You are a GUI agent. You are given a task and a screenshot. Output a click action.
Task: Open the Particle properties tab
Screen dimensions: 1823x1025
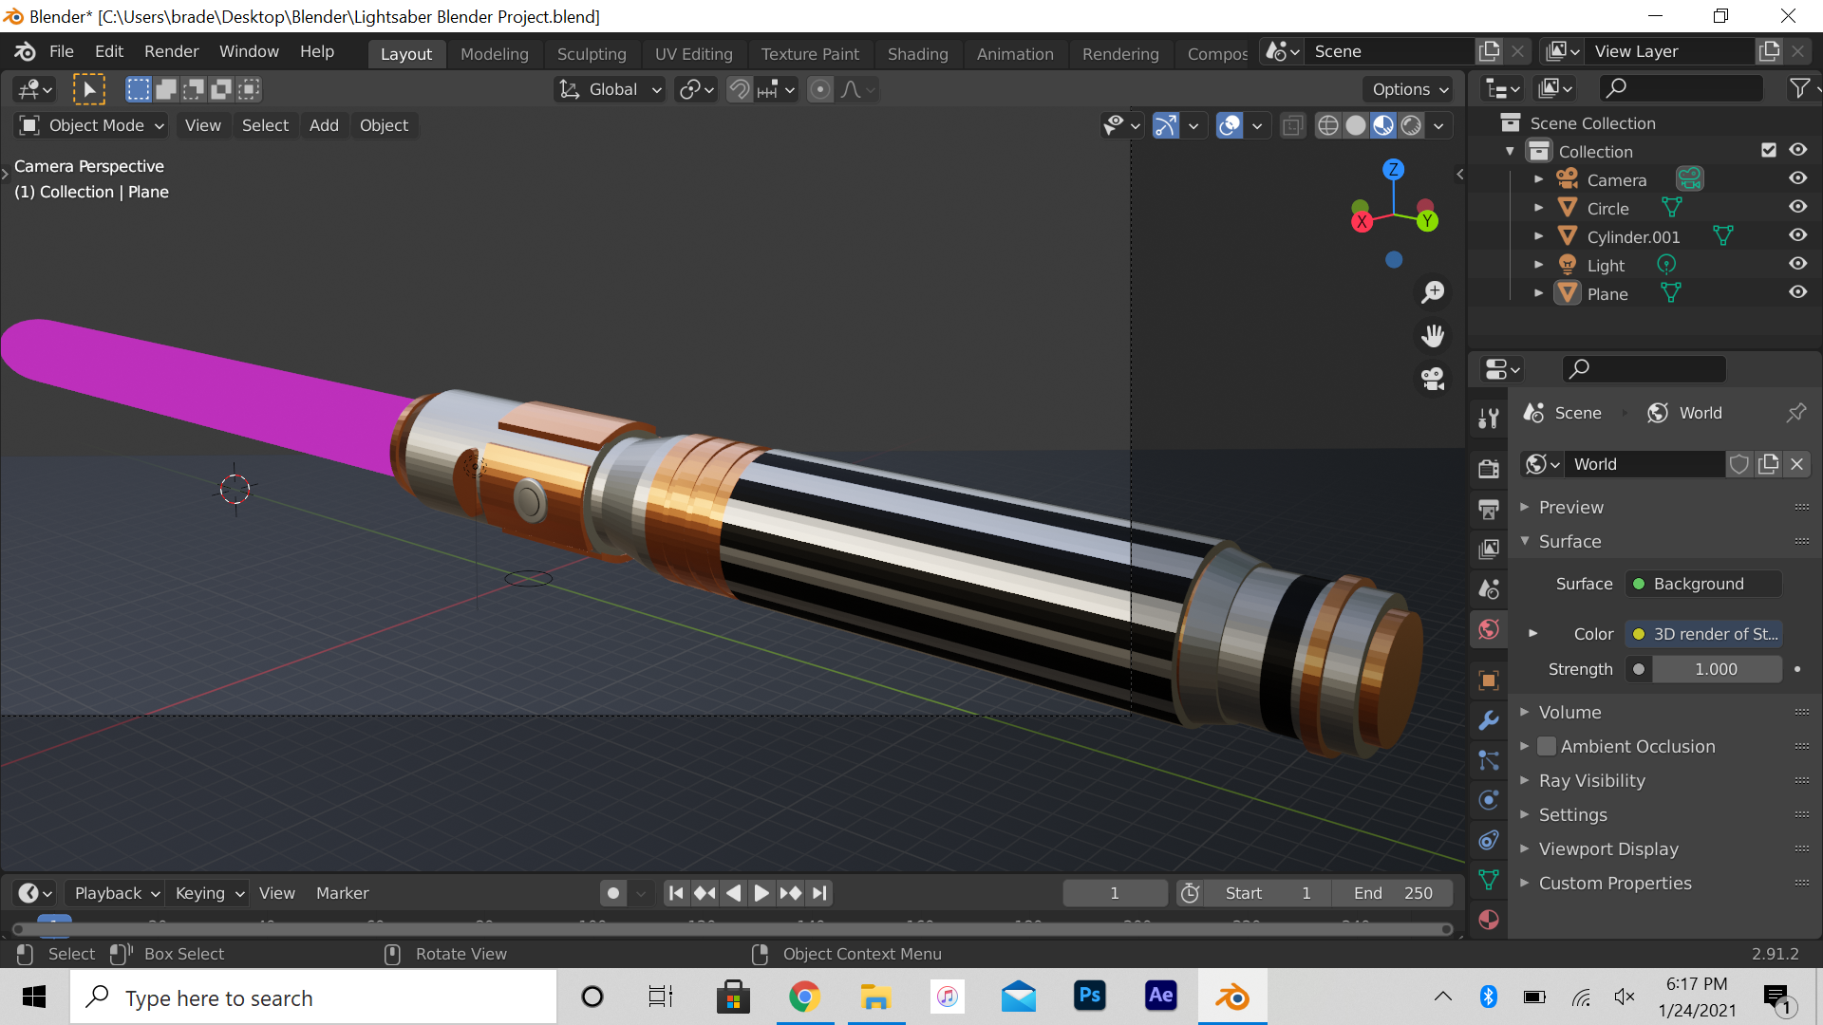(x=1489, y=760)
